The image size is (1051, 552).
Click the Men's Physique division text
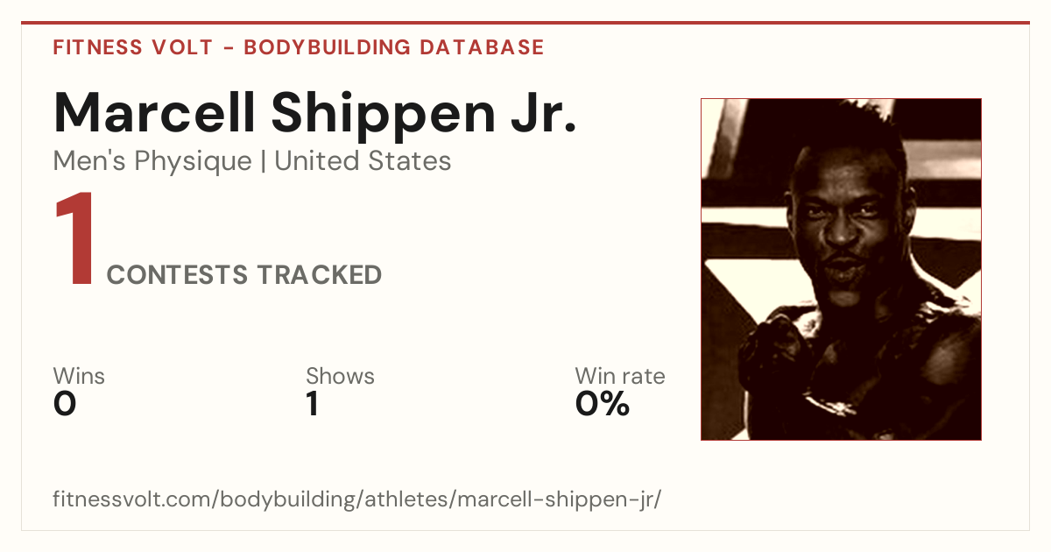point(152,161)
